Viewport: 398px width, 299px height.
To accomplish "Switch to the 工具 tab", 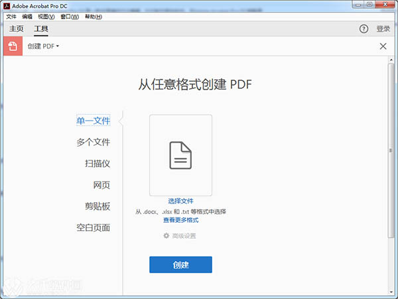I will [41, 29].
